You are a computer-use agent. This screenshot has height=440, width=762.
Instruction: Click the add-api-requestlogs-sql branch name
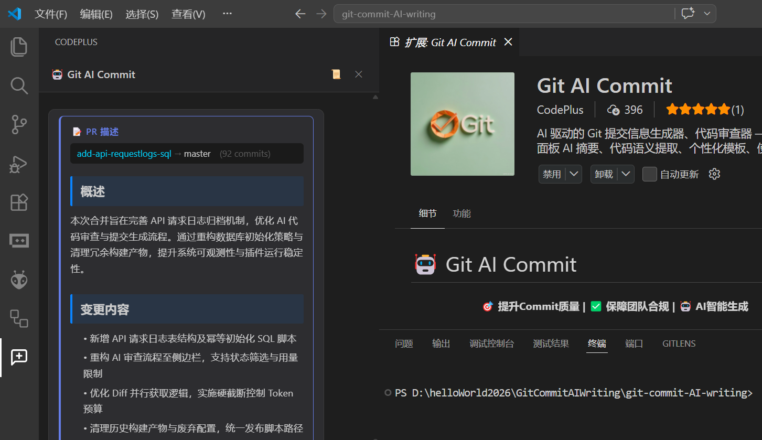coord(124,154)
